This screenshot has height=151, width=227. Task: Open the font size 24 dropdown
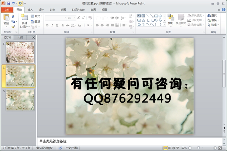[x=75, y=18]
